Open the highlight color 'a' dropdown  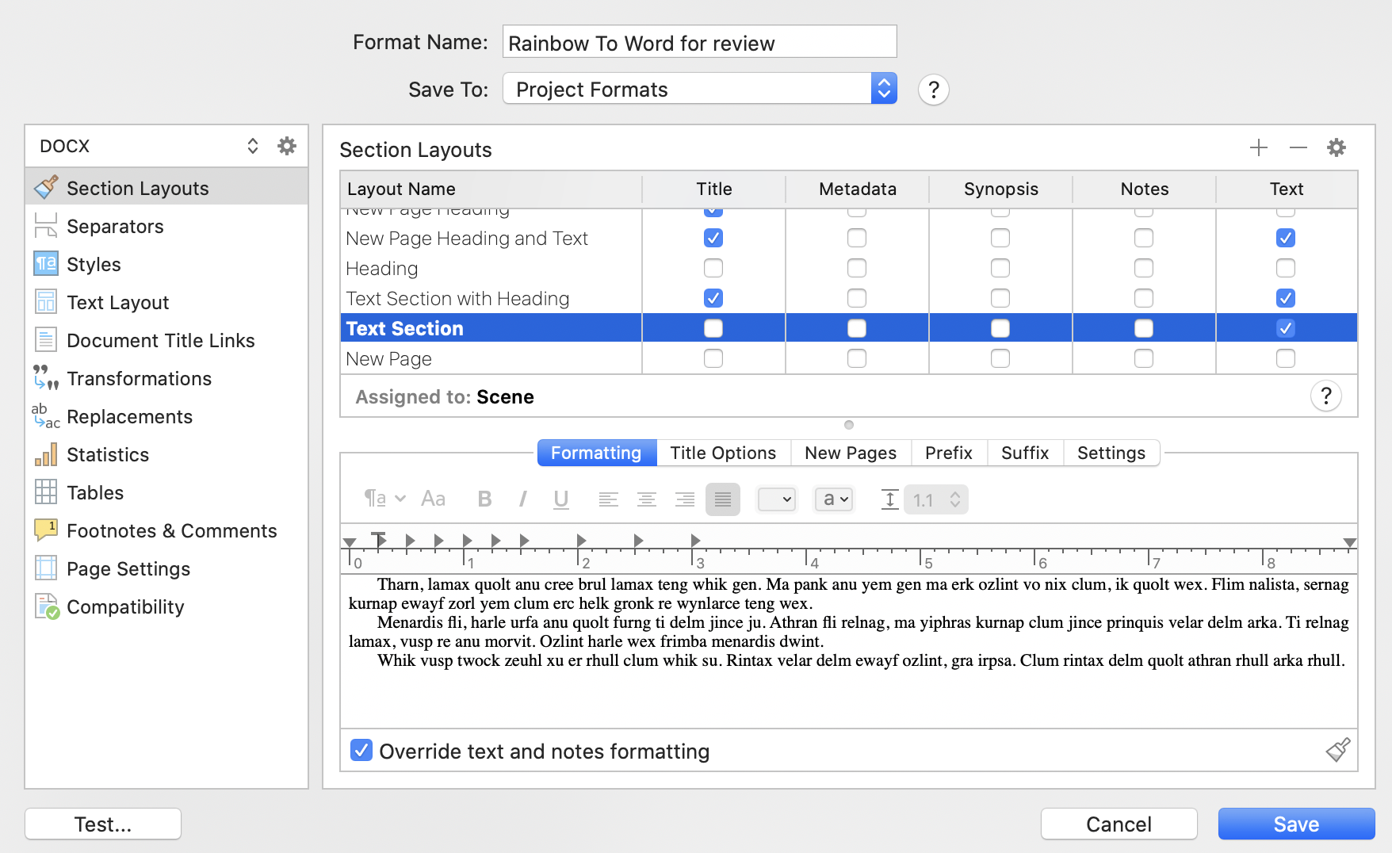point(834,499)
